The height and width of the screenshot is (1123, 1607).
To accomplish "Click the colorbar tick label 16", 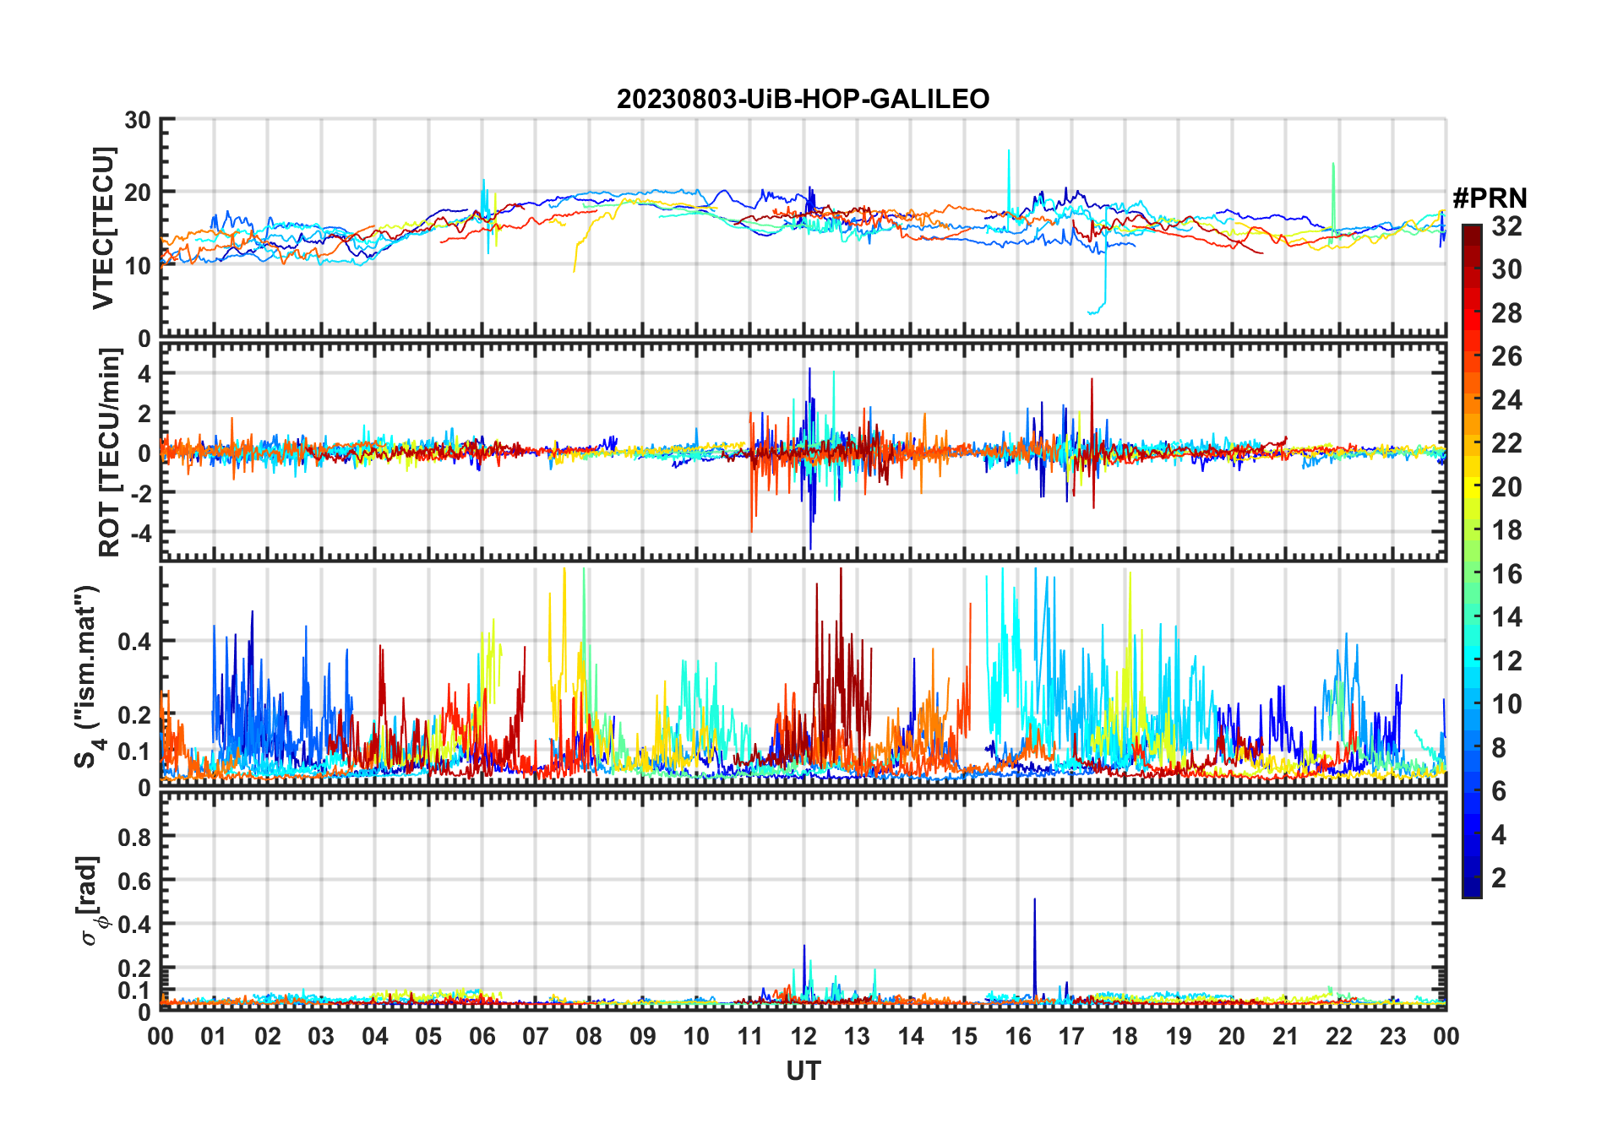I will point(1506,574).
